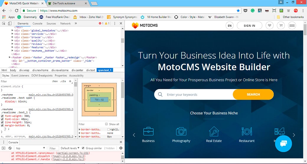Image resolution: width=307 pixels, height=164 pixels.
Task: Toggle the Group similar checkbox
Action: 83,148
